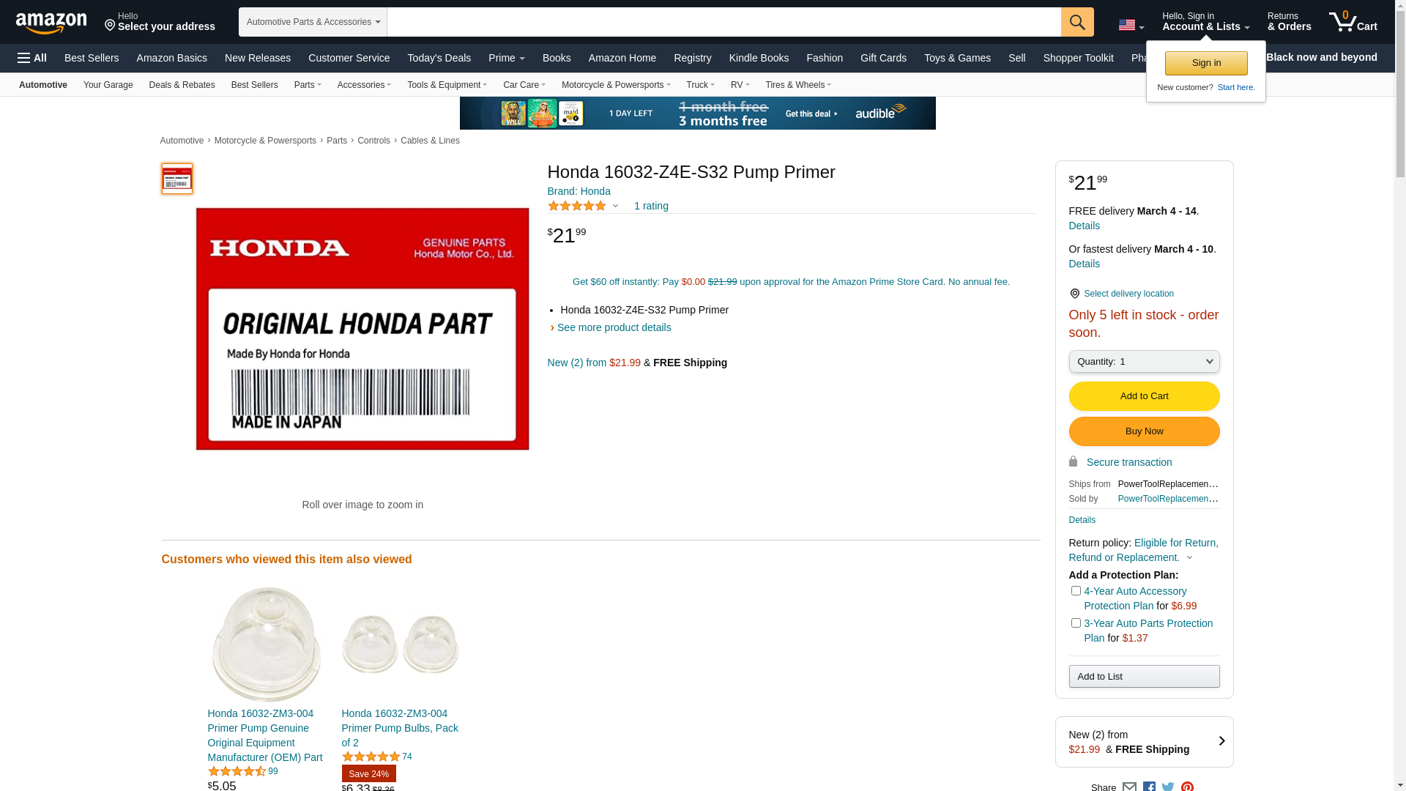Share product via Pinterest icon
Viewport: 1406px width, 791px height.
coord(1187,787)
